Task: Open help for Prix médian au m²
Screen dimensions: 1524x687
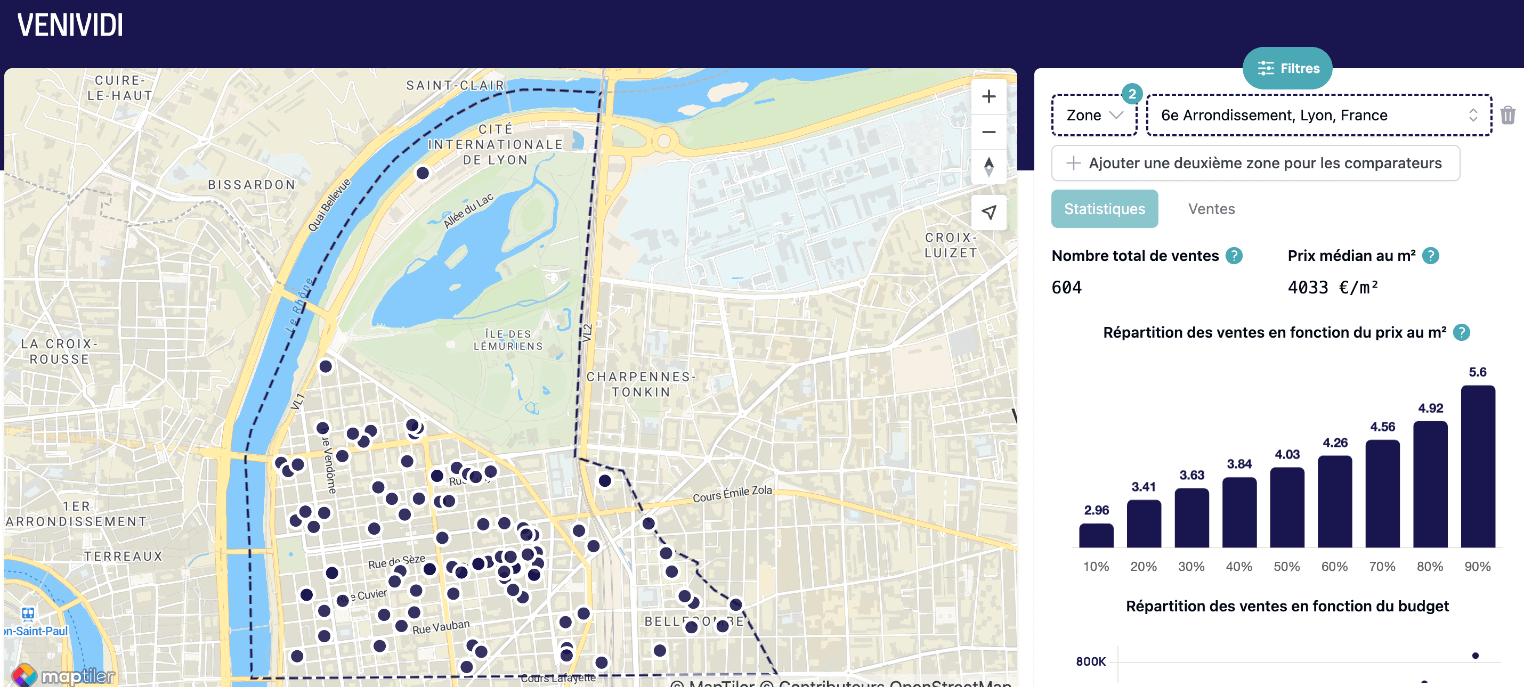Action: [1430, 256]
